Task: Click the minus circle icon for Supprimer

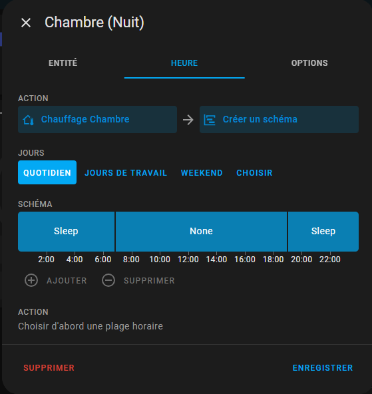Action: point(108,280)
